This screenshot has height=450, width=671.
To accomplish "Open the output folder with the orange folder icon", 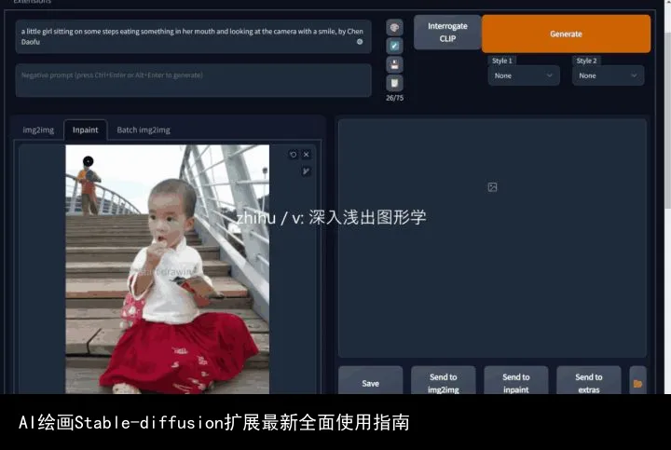I will [x=637, y=383].
